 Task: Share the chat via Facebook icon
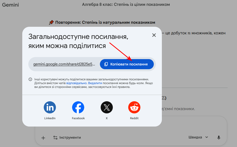click(78, 108)
